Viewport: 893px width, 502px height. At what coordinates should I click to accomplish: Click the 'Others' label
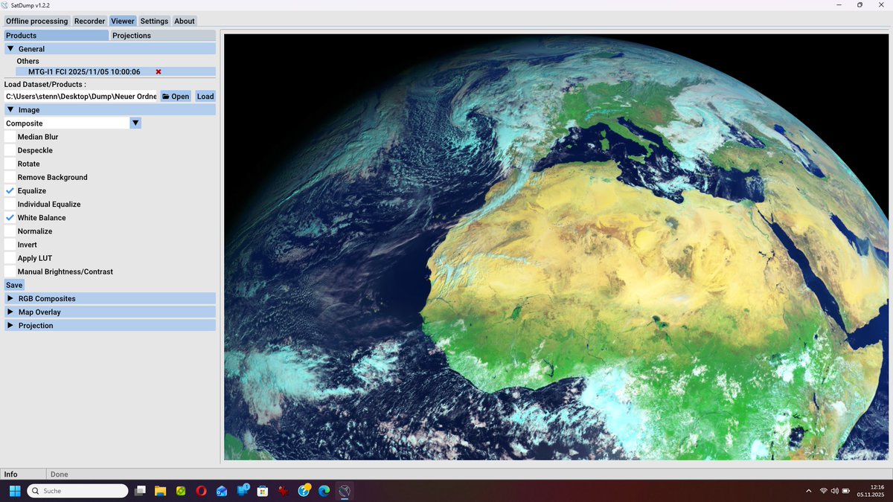coord(28,61)
